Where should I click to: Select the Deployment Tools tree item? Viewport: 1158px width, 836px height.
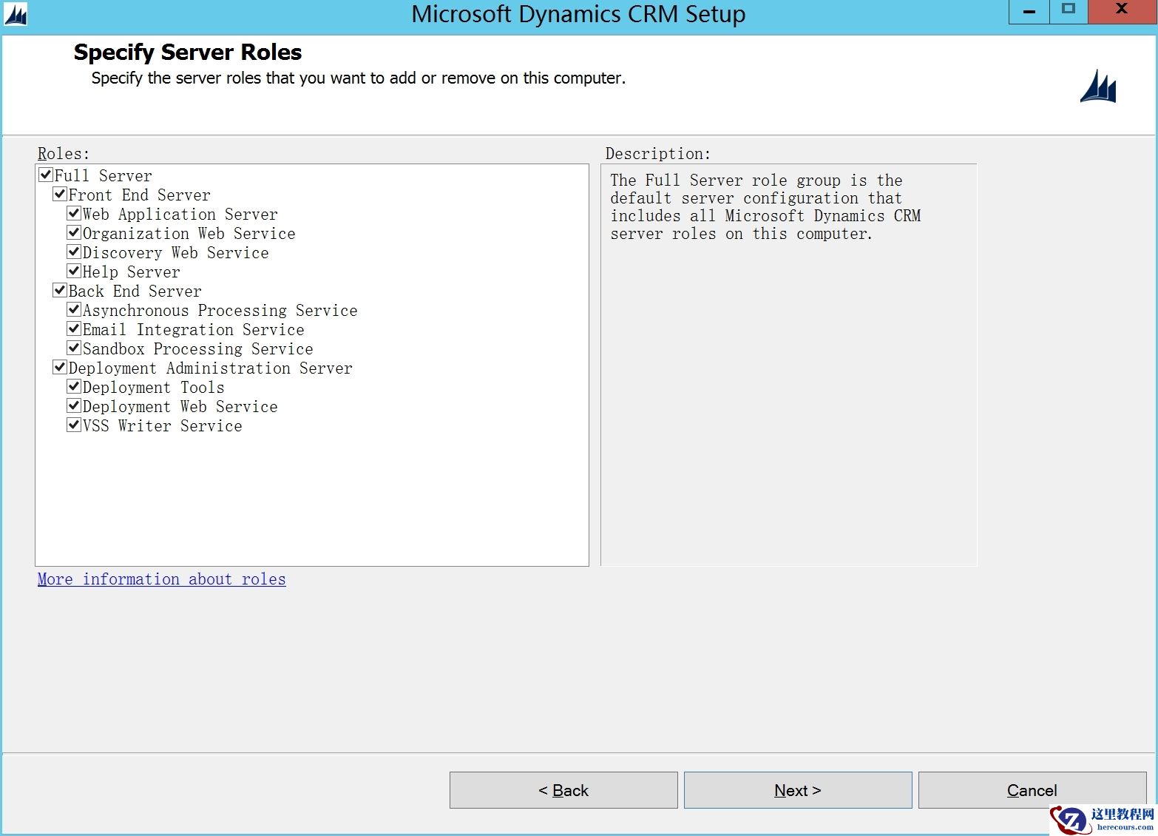tap(153, 388)
